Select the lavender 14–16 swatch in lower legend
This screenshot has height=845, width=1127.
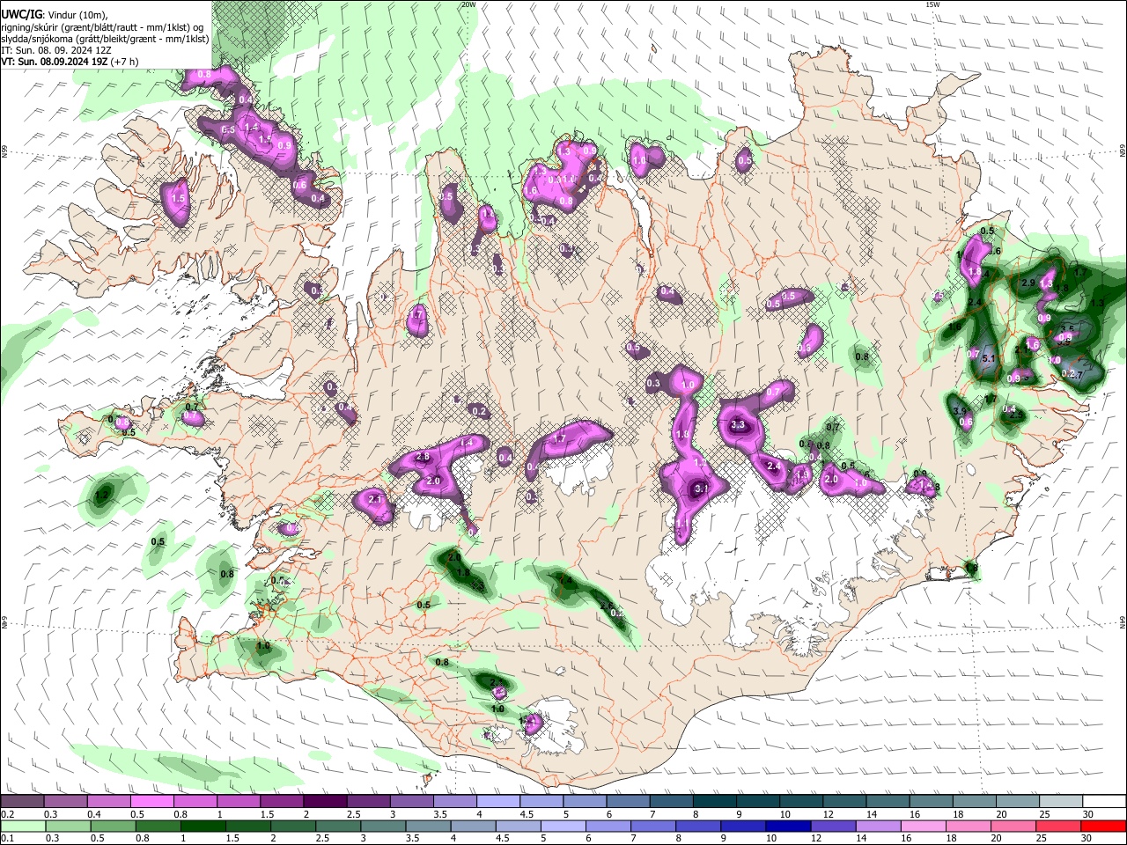[878, 826]
